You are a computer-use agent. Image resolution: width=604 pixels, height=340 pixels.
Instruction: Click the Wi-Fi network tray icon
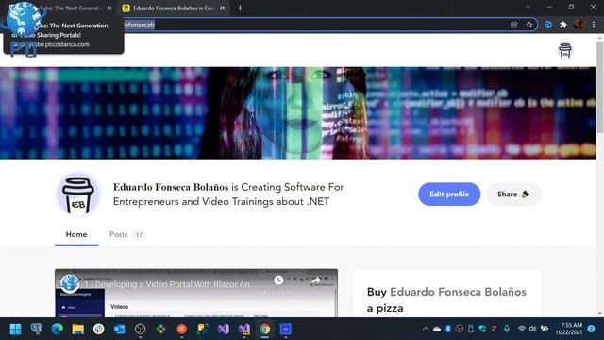click(522, 329)
